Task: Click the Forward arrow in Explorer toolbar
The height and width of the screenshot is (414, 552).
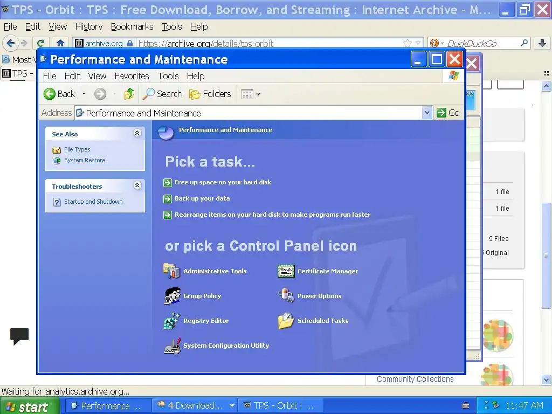Action: point(100,94)
